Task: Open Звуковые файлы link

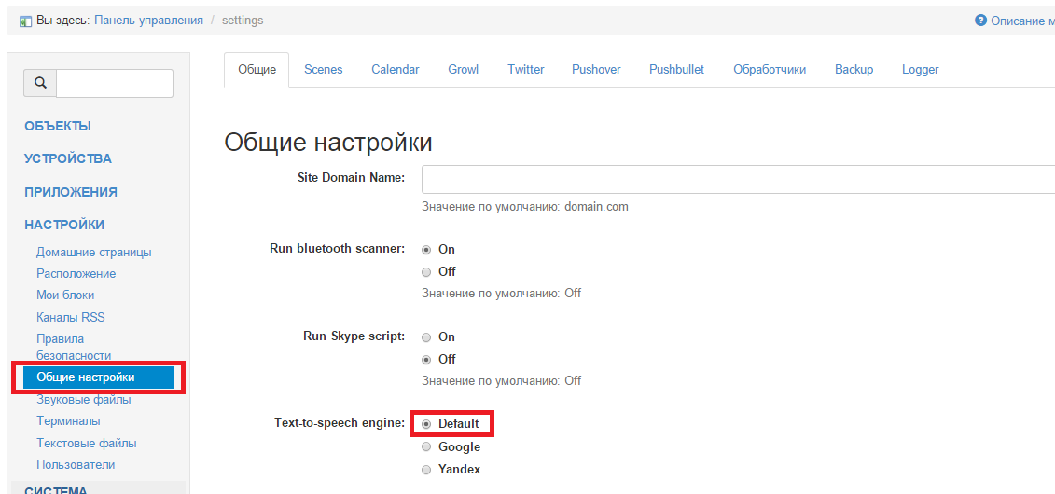Action: (83, 400)
